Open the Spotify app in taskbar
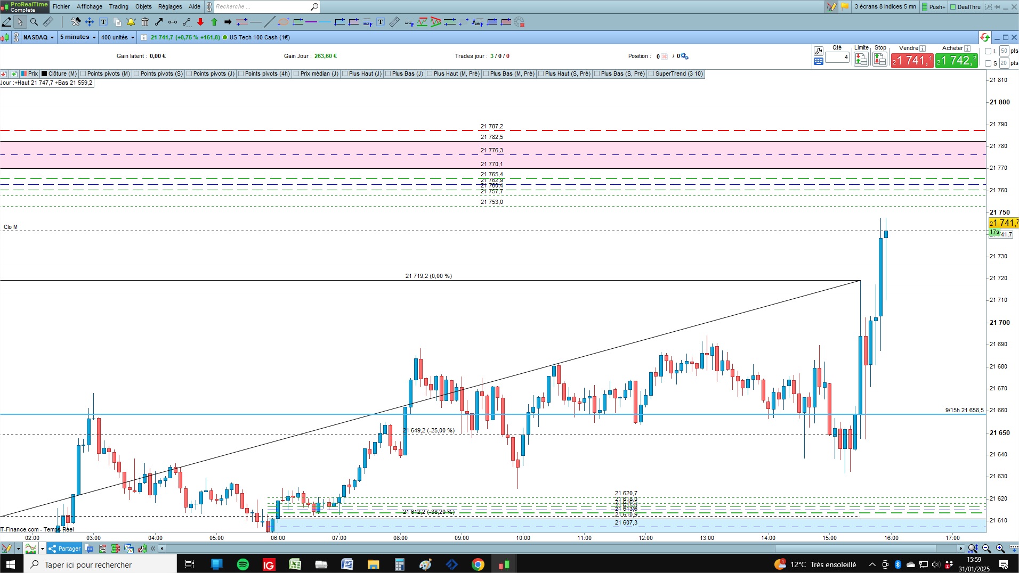This screenshot has height=573, width=1019. tap(243, 564)
